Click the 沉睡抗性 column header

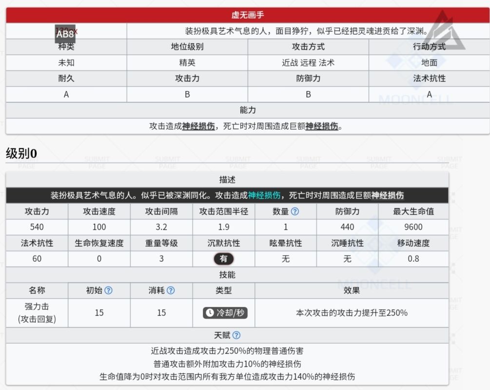[x=347, y=243]
